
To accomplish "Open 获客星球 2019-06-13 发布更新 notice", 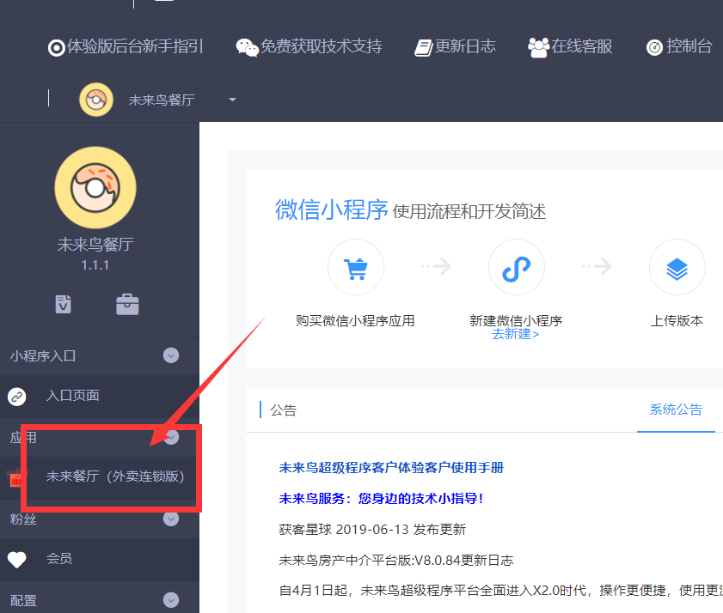I will 372,529.
